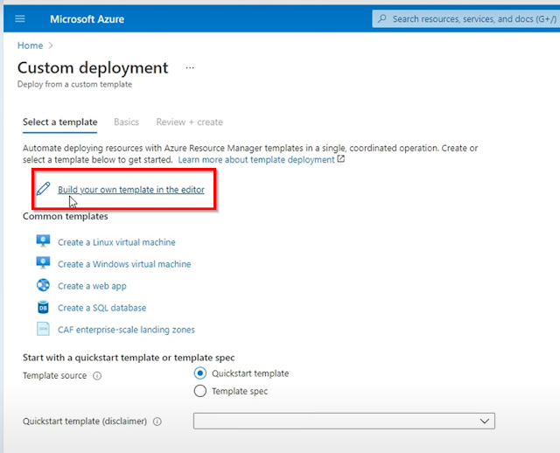Viewport: 560px width, 453px height.
Task: Switch to the Select a template tab
Action: [60, 122]
